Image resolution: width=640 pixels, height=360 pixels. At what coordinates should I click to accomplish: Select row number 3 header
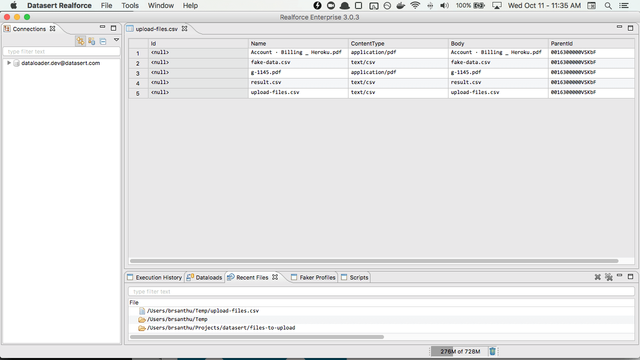coord(138,73)
